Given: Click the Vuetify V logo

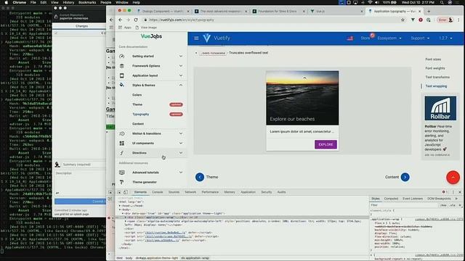Looking at the screenshot, I should [206, 38].
